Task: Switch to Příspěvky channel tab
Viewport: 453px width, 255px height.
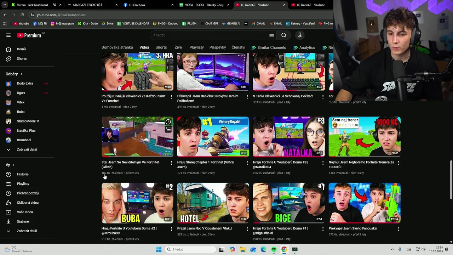Action: pyautogui.click(x=218, y=47)
